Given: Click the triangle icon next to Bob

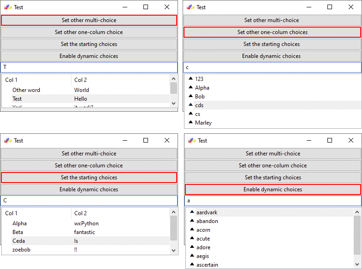Looking at the screenshot, I should [x=190, y=97].
